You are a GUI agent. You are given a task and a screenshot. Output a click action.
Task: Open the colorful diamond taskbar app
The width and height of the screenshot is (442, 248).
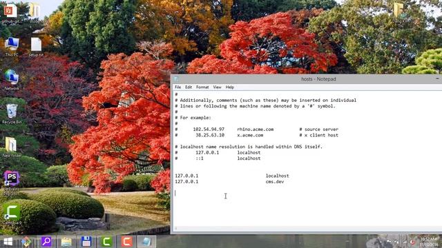point(26,242)
